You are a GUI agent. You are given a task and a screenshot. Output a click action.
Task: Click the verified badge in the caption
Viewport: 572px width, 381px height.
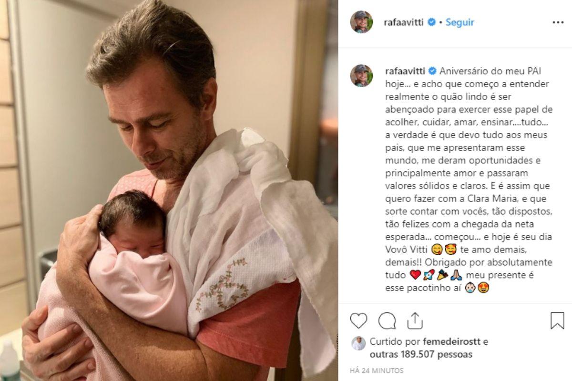(431, 71)
